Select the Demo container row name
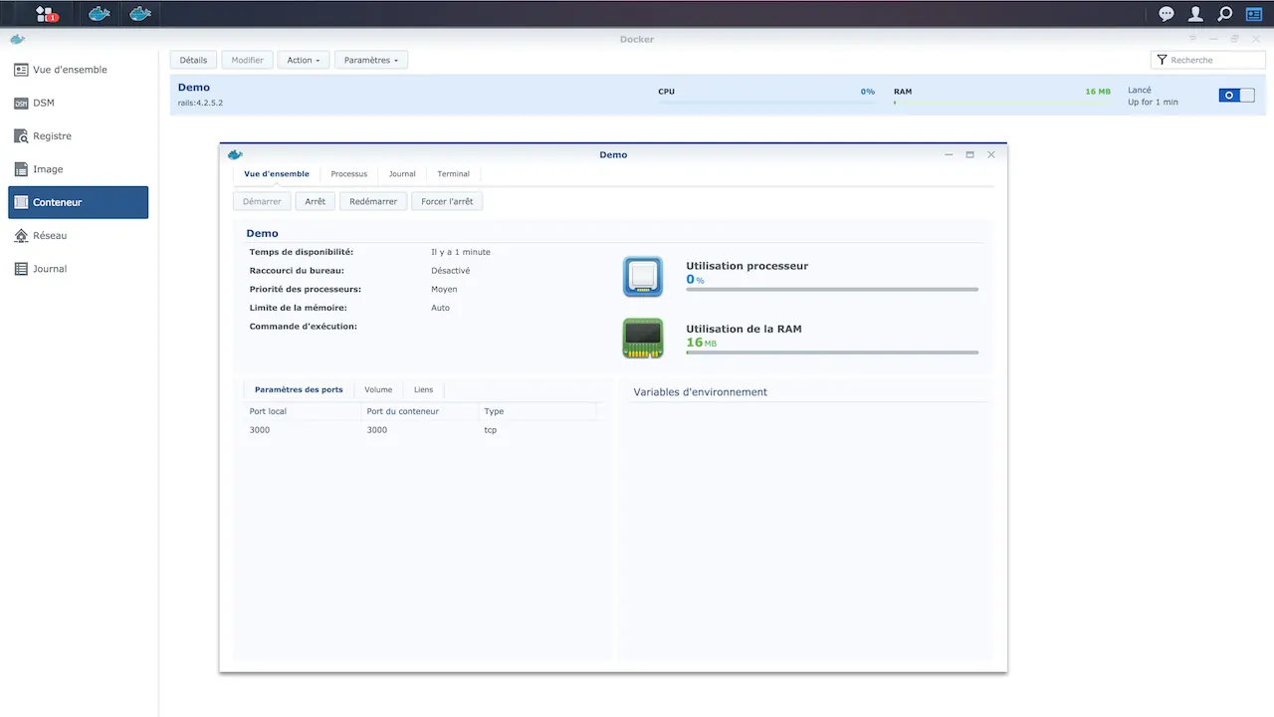The height and width of the screenshot is (717, 1274). (x=194, y=88)
